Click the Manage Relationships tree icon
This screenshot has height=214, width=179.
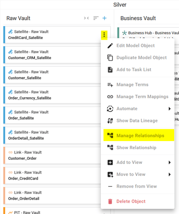coord(110,135)
